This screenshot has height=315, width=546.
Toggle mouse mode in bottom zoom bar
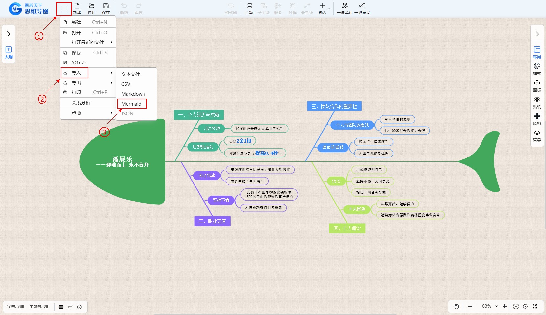[456, 306]
